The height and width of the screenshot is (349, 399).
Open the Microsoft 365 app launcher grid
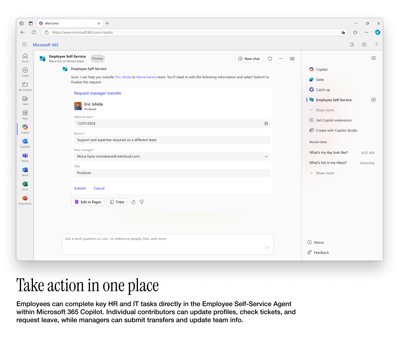click(25, 45)
